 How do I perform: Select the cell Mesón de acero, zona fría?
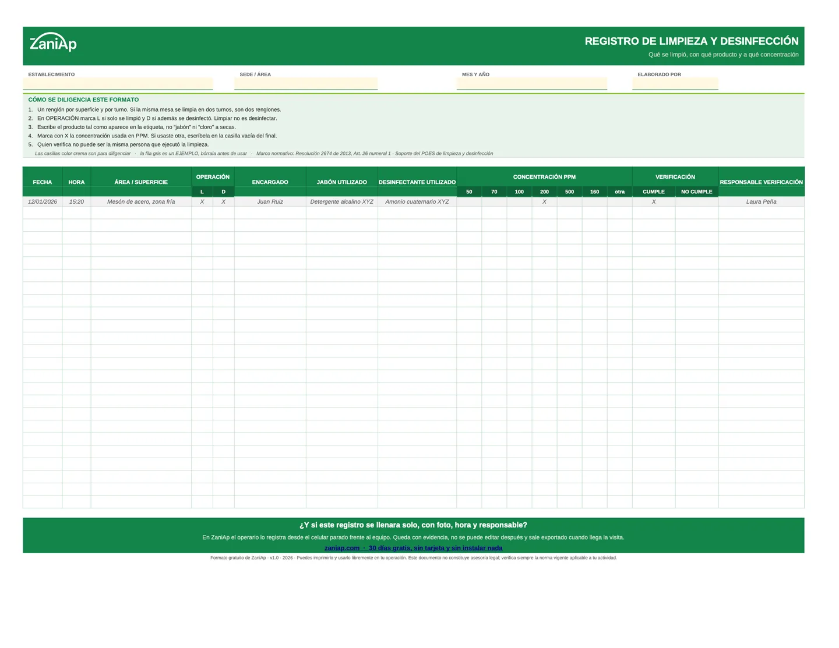141,201
